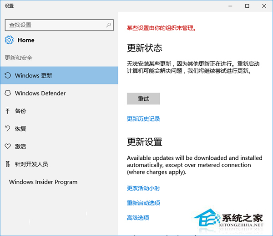
Task: Click the 更新和安全 category label
Action: click(19, 58)
